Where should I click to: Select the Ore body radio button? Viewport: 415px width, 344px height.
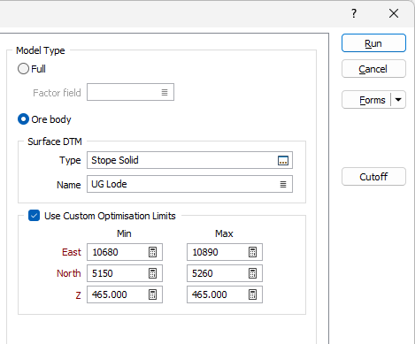[x=23, y=119]
